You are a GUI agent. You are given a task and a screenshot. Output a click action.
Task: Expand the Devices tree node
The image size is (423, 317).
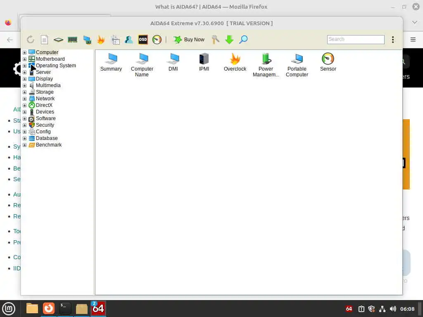click(x=24, y=112)
